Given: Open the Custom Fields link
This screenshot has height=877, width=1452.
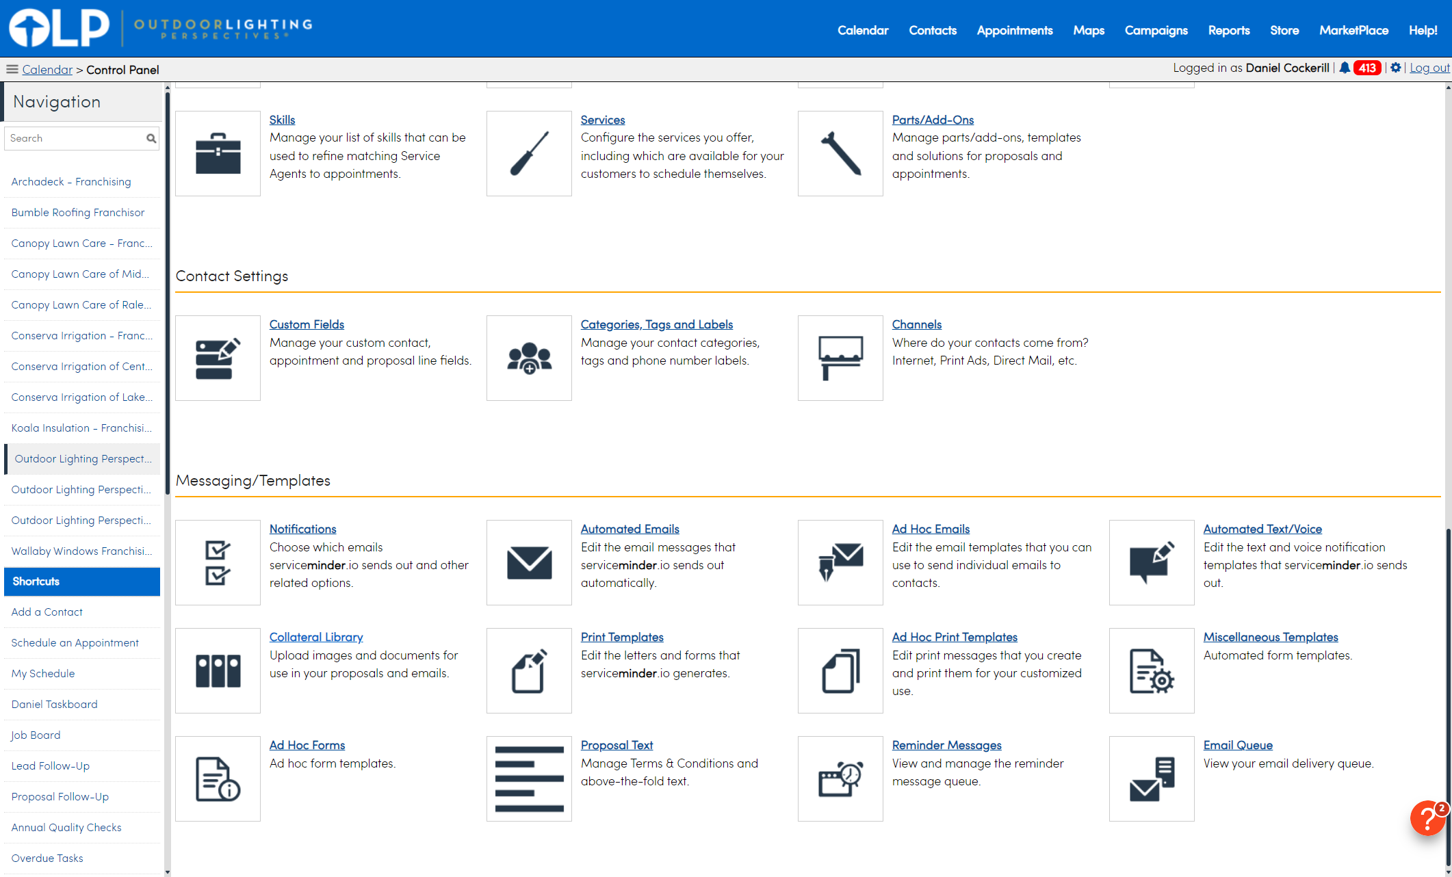Looking at the screenshot, I should 307,324.
